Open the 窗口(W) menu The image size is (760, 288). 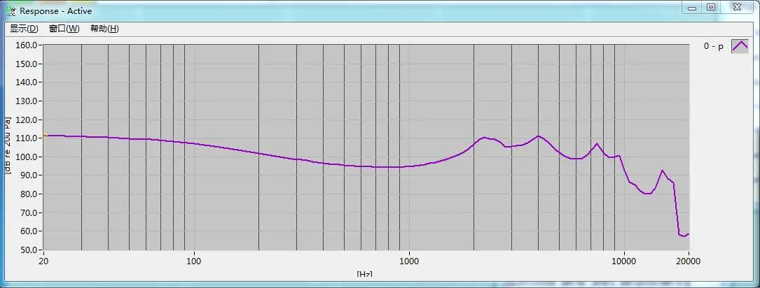coord(64,29)
